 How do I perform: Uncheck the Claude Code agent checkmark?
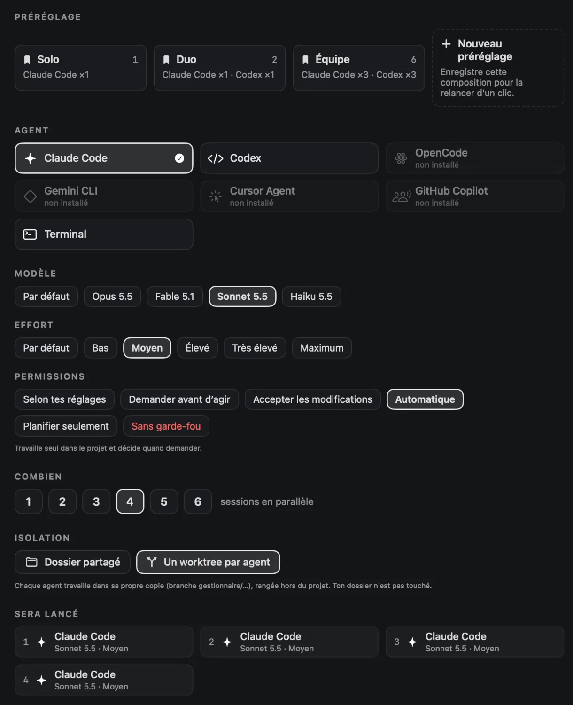coord(179,158)
